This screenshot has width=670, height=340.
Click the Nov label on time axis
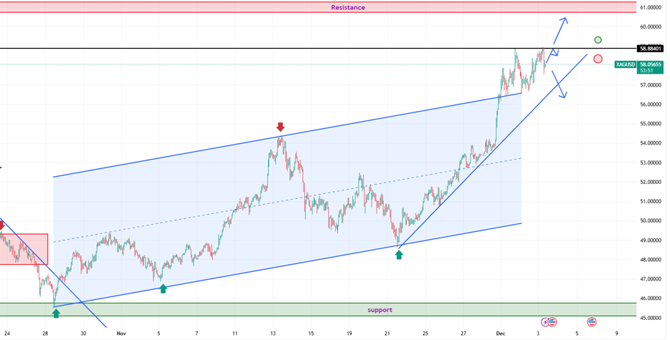[x=120, y=334]
